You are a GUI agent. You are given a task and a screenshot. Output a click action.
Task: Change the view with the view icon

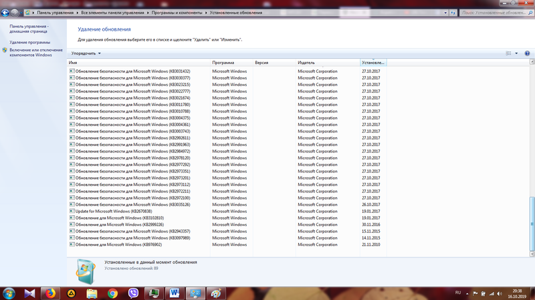coord(508,53)
